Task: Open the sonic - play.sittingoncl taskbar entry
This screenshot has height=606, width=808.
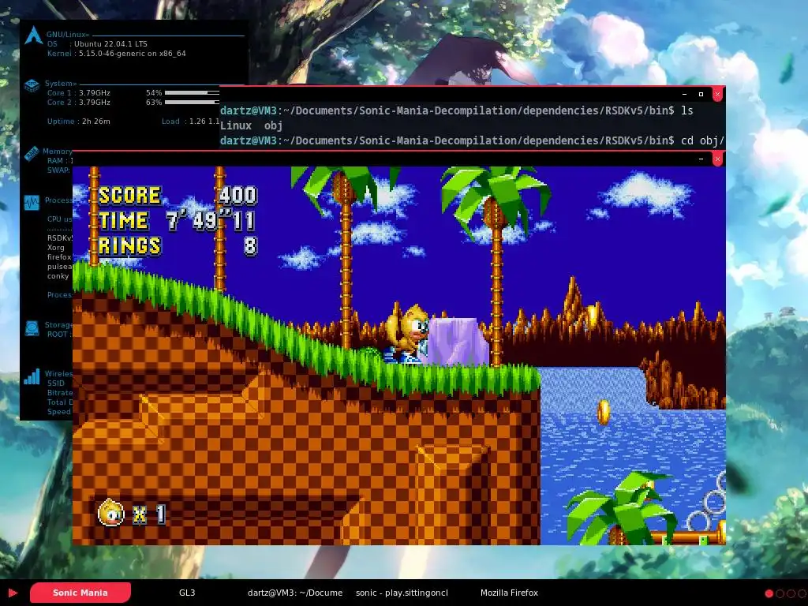Action: [402, 593]
